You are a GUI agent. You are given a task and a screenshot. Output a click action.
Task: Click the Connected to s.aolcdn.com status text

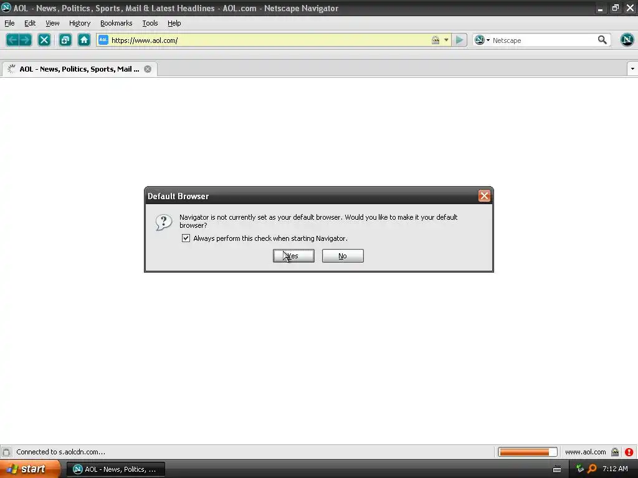60,452
